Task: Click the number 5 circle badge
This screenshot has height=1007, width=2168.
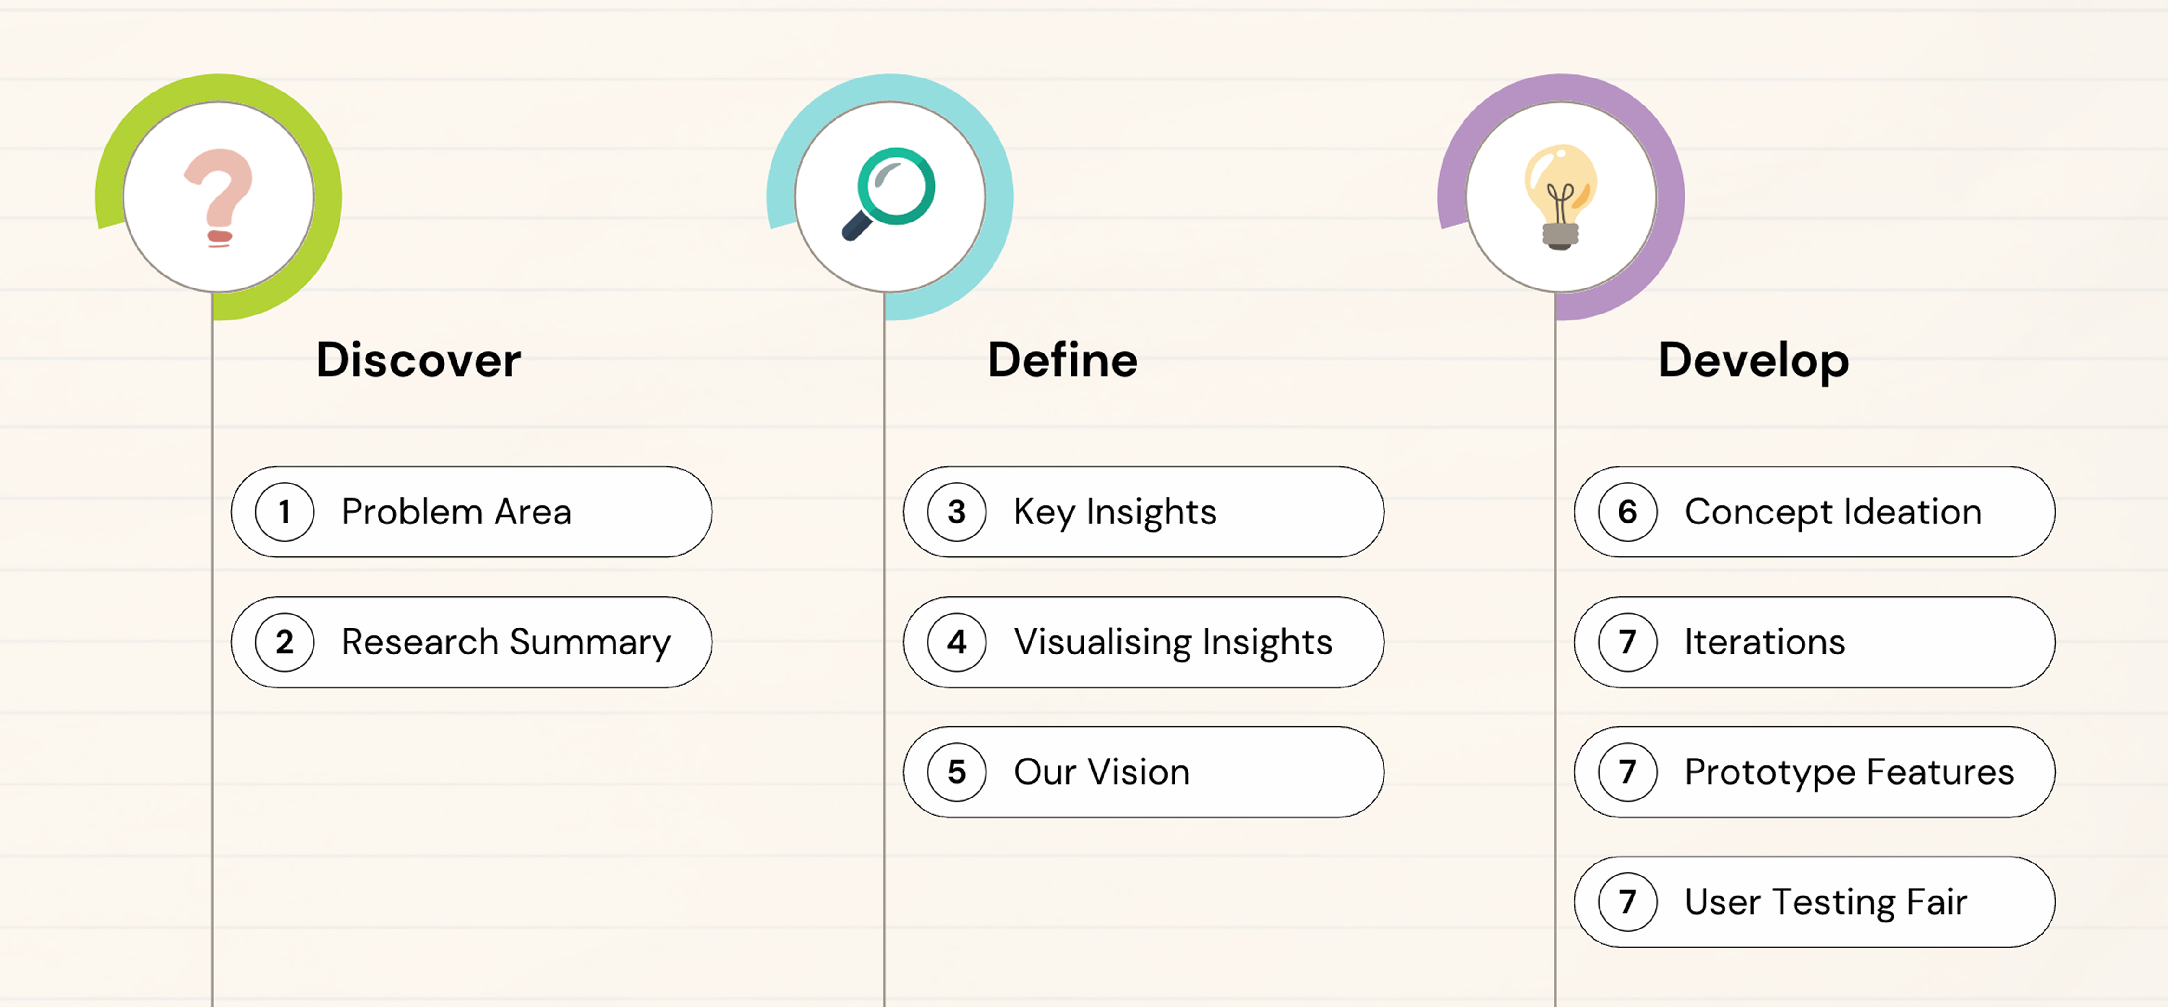Action: 957,772
